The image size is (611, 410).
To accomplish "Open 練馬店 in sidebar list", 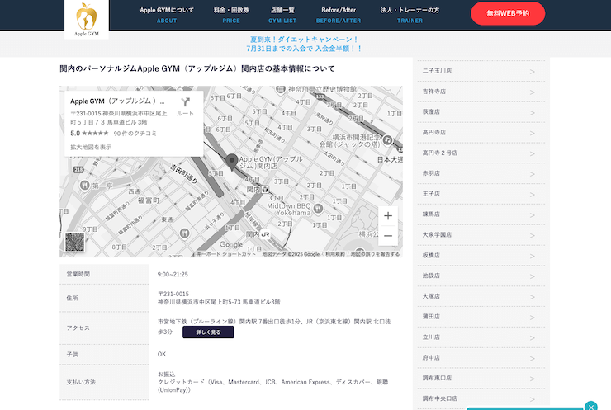I will [x=481, y=214].
